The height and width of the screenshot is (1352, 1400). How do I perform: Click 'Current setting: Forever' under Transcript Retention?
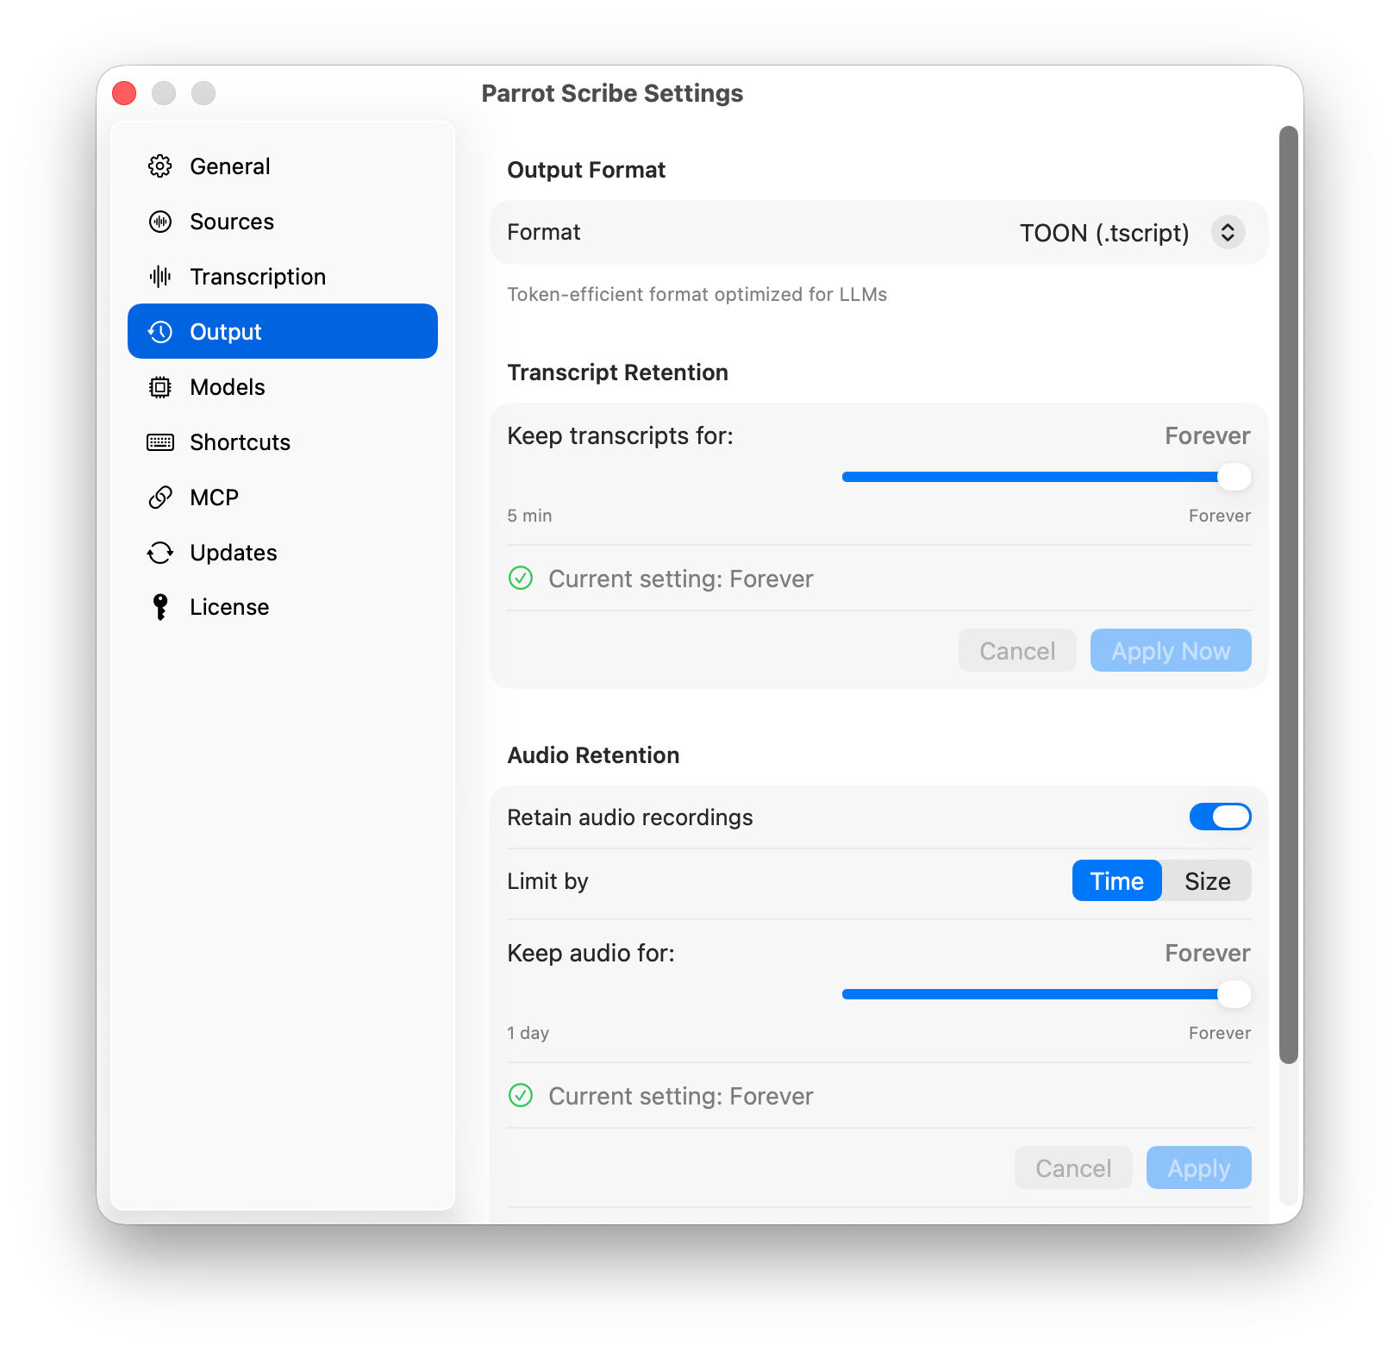coord(680,579)
